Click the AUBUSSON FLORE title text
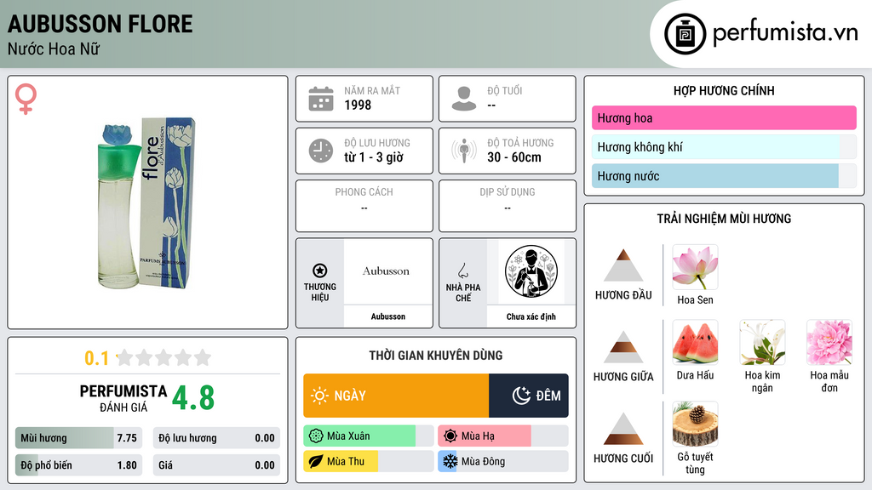 (x=100, y=24)
